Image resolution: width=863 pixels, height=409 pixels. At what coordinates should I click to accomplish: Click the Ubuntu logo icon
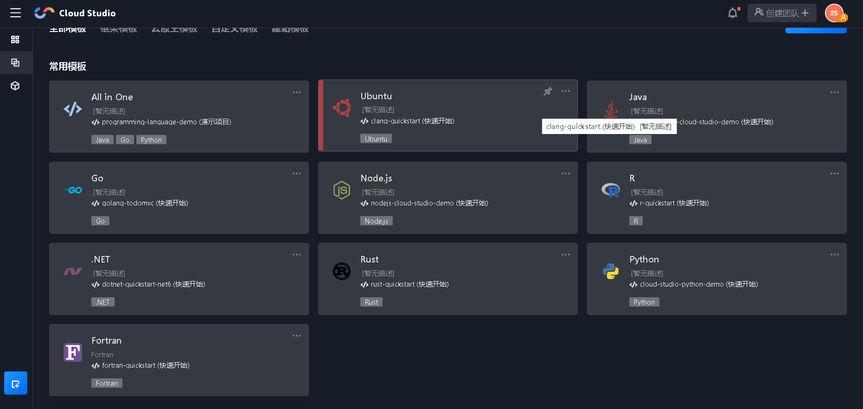(342, 108)
